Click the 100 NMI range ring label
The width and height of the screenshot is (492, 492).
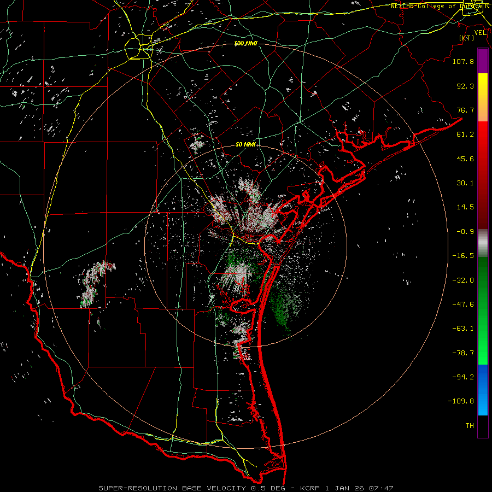point(245,43)
